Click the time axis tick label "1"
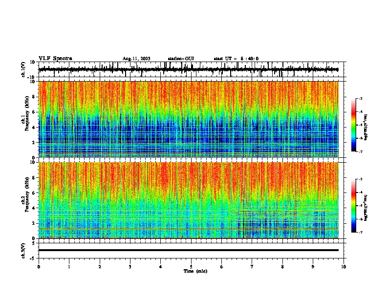The height and width of the screenshot is (299, 387). pyautogui.click(x=69, y=267)
